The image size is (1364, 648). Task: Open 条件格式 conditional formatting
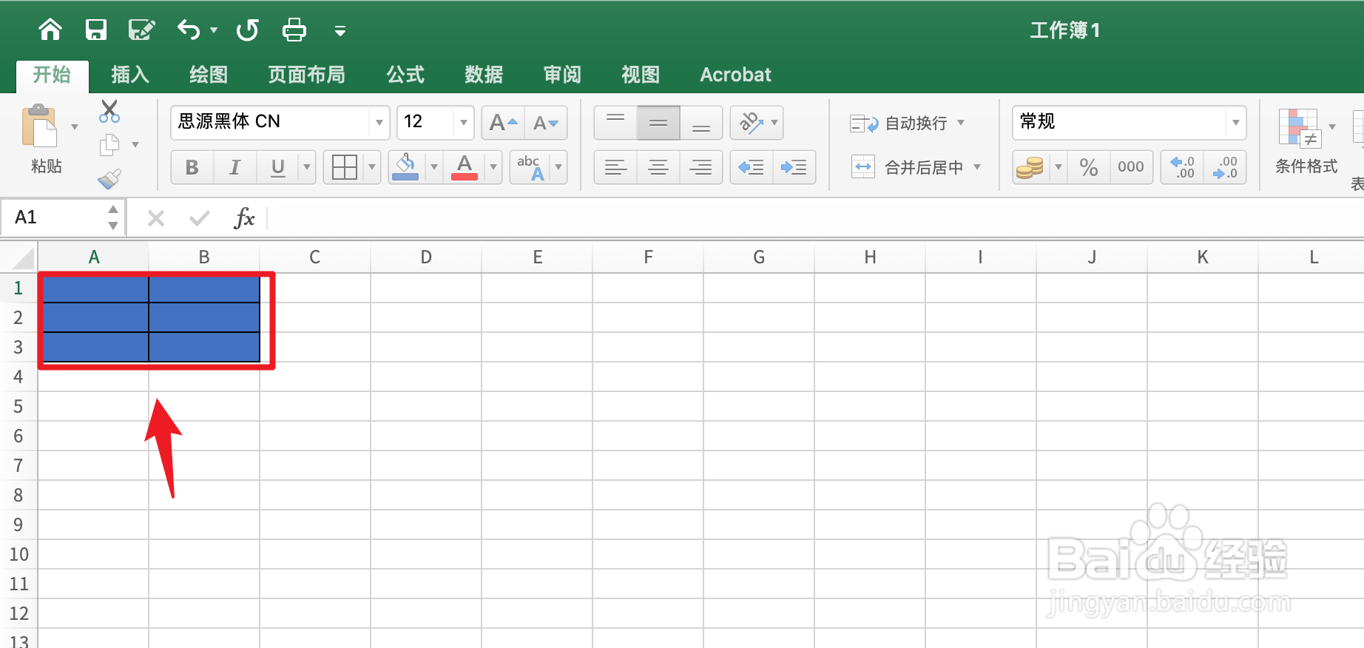coord(1306,141)
